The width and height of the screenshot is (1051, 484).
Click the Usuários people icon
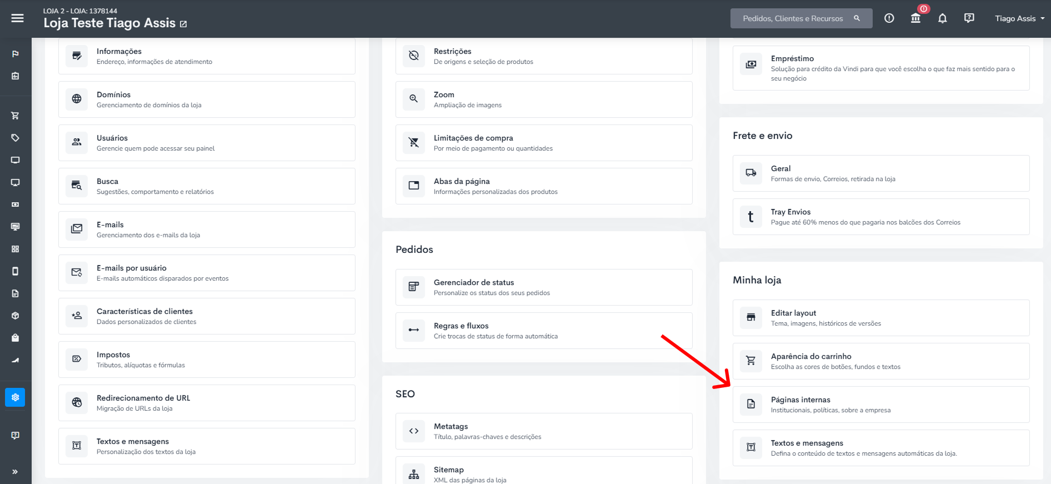[77, 143]
